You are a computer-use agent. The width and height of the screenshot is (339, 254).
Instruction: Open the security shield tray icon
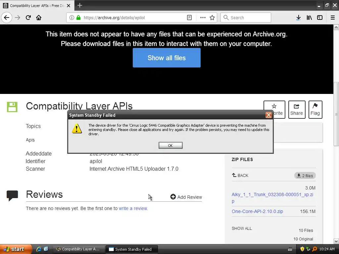point(302,249)
